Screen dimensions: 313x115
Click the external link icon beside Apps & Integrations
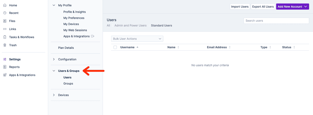coord(92,36)
